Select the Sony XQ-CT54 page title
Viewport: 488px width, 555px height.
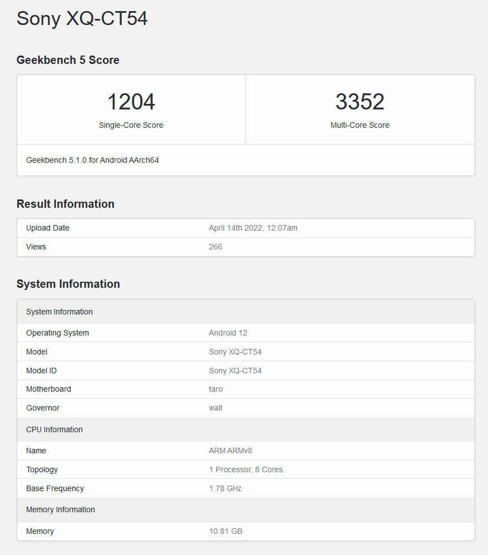(82, 18)
